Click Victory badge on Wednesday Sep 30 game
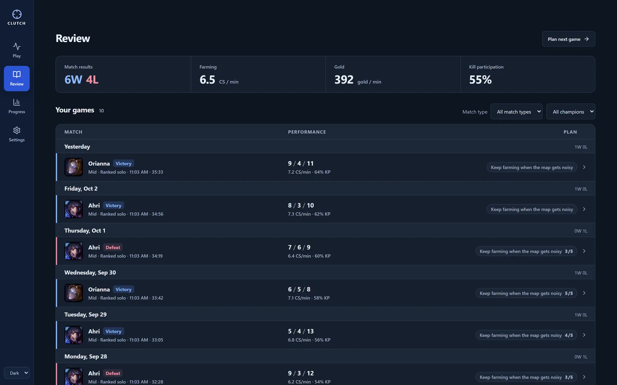This screenshot has height=385, width=617. [123, 289]
